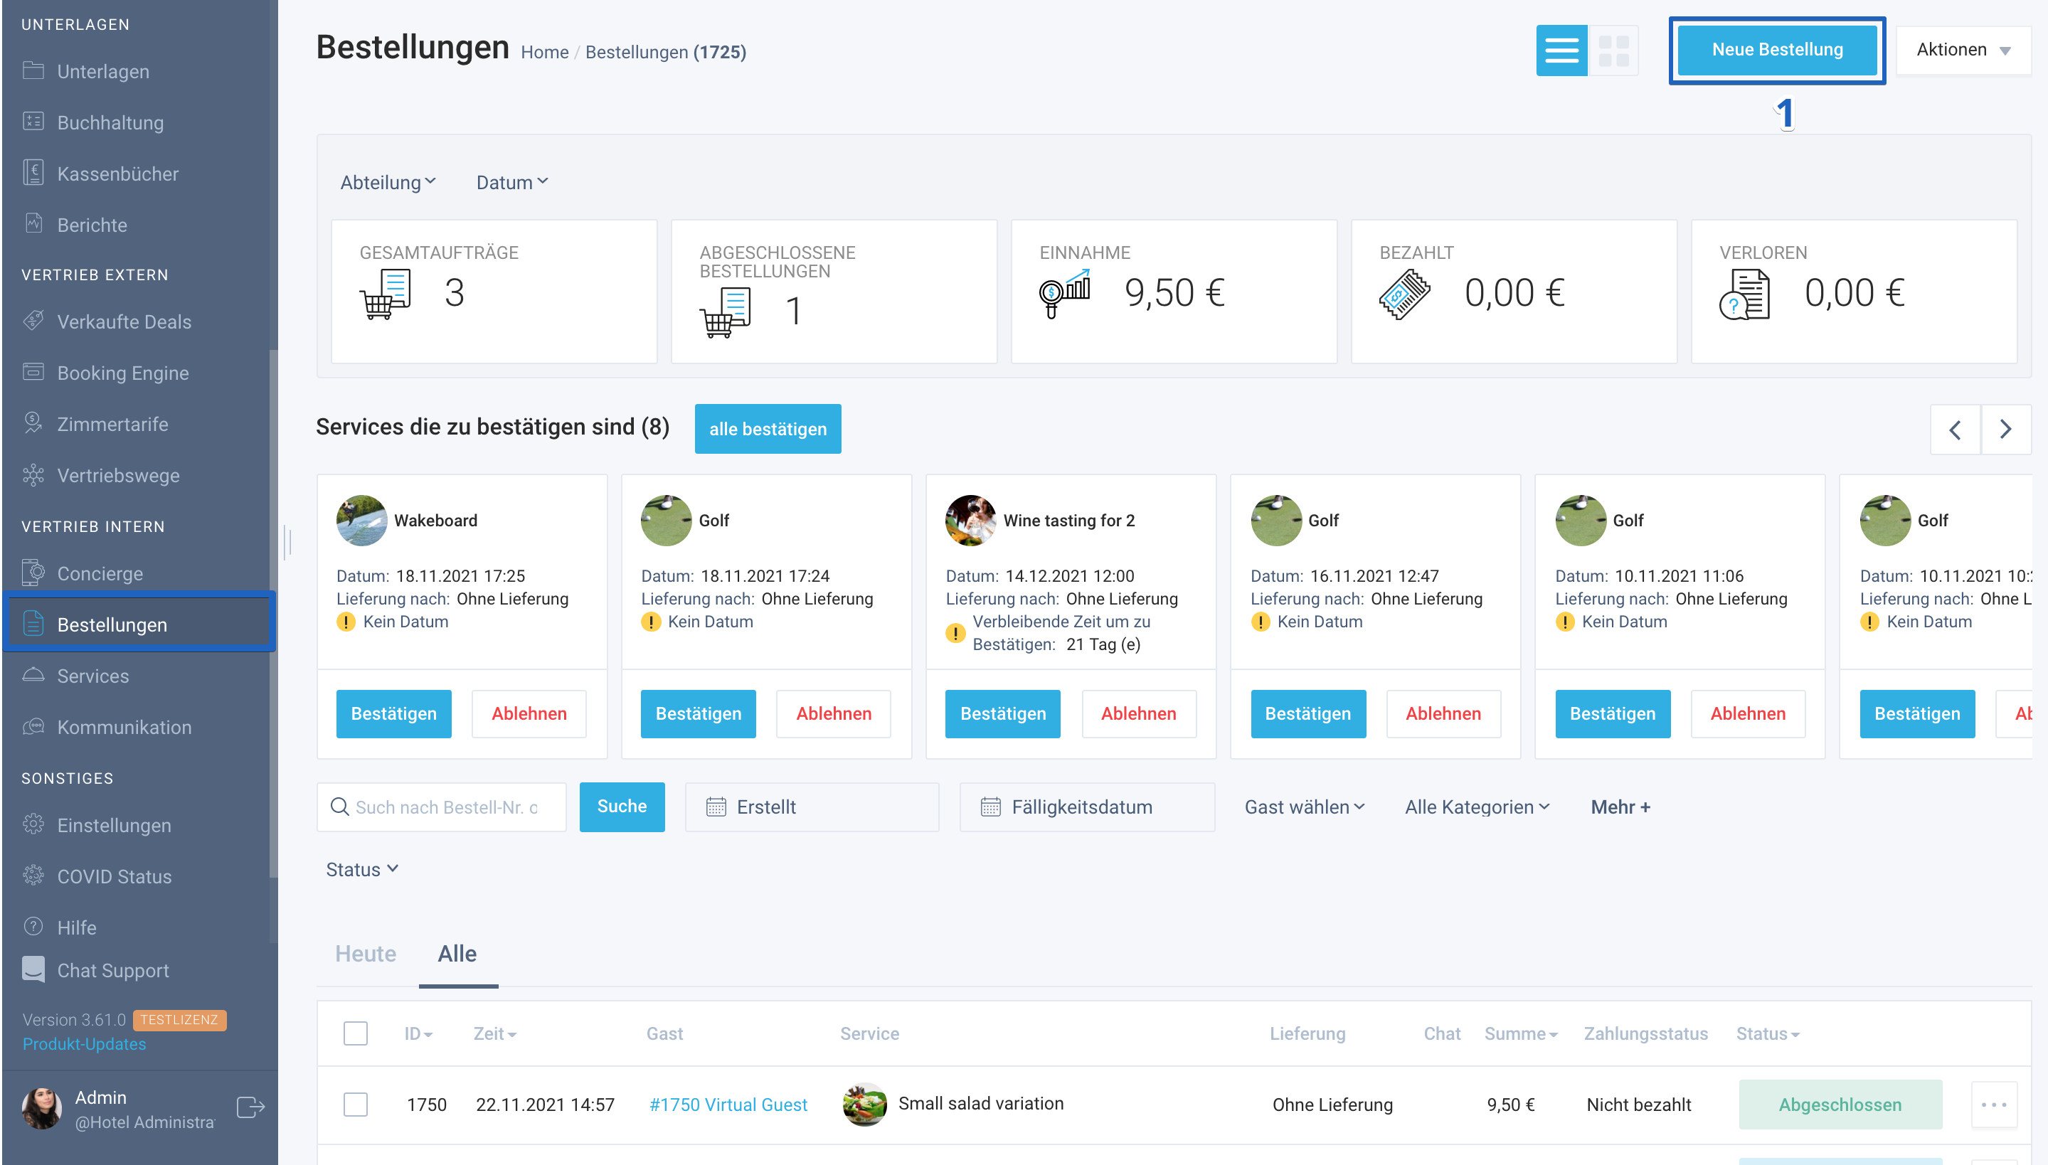Click the Verkaufte Deals tag icon
Viewport: 2048px width, 1165px height.
[x=33, y=321]
